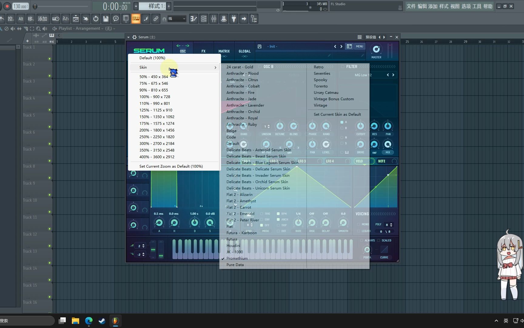Open the system tray overflow chevron
The image size is (524, 328).
pos(496,321)
